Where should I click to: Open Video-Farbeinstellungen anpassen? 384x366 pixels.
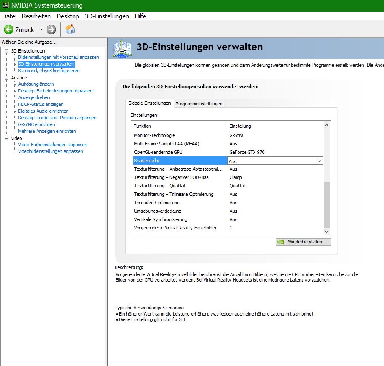[53, 145]
